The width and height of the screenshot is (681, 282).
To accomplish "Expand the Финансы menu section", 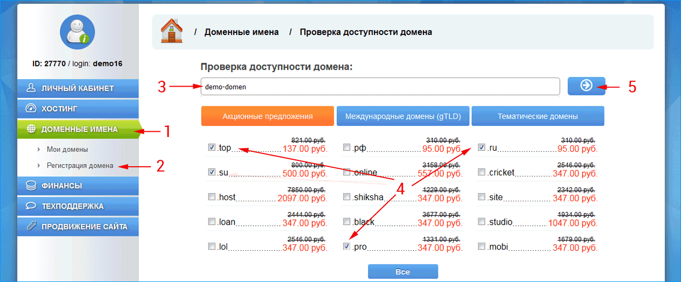I will coord(78,186).
